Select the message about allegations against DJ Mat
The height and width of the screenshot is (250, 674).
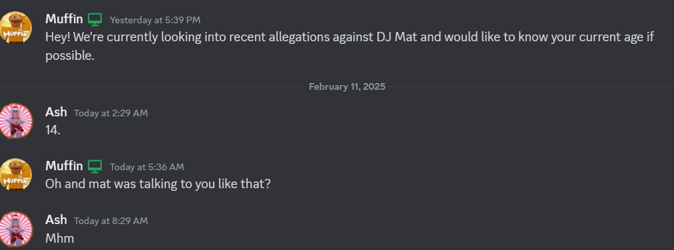(350, 46)
